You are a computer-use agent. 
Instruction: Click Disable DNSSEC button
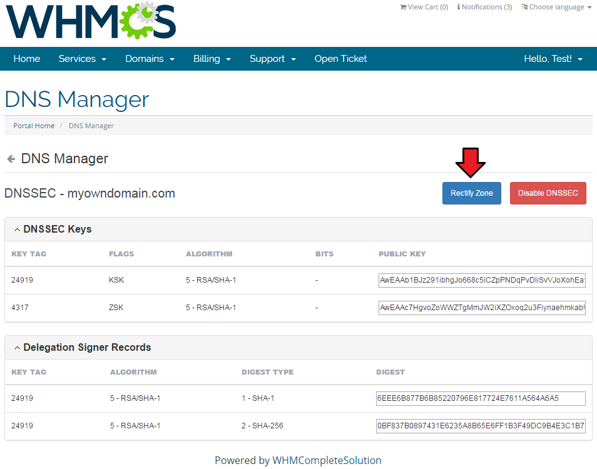click(x=548, y=193)
